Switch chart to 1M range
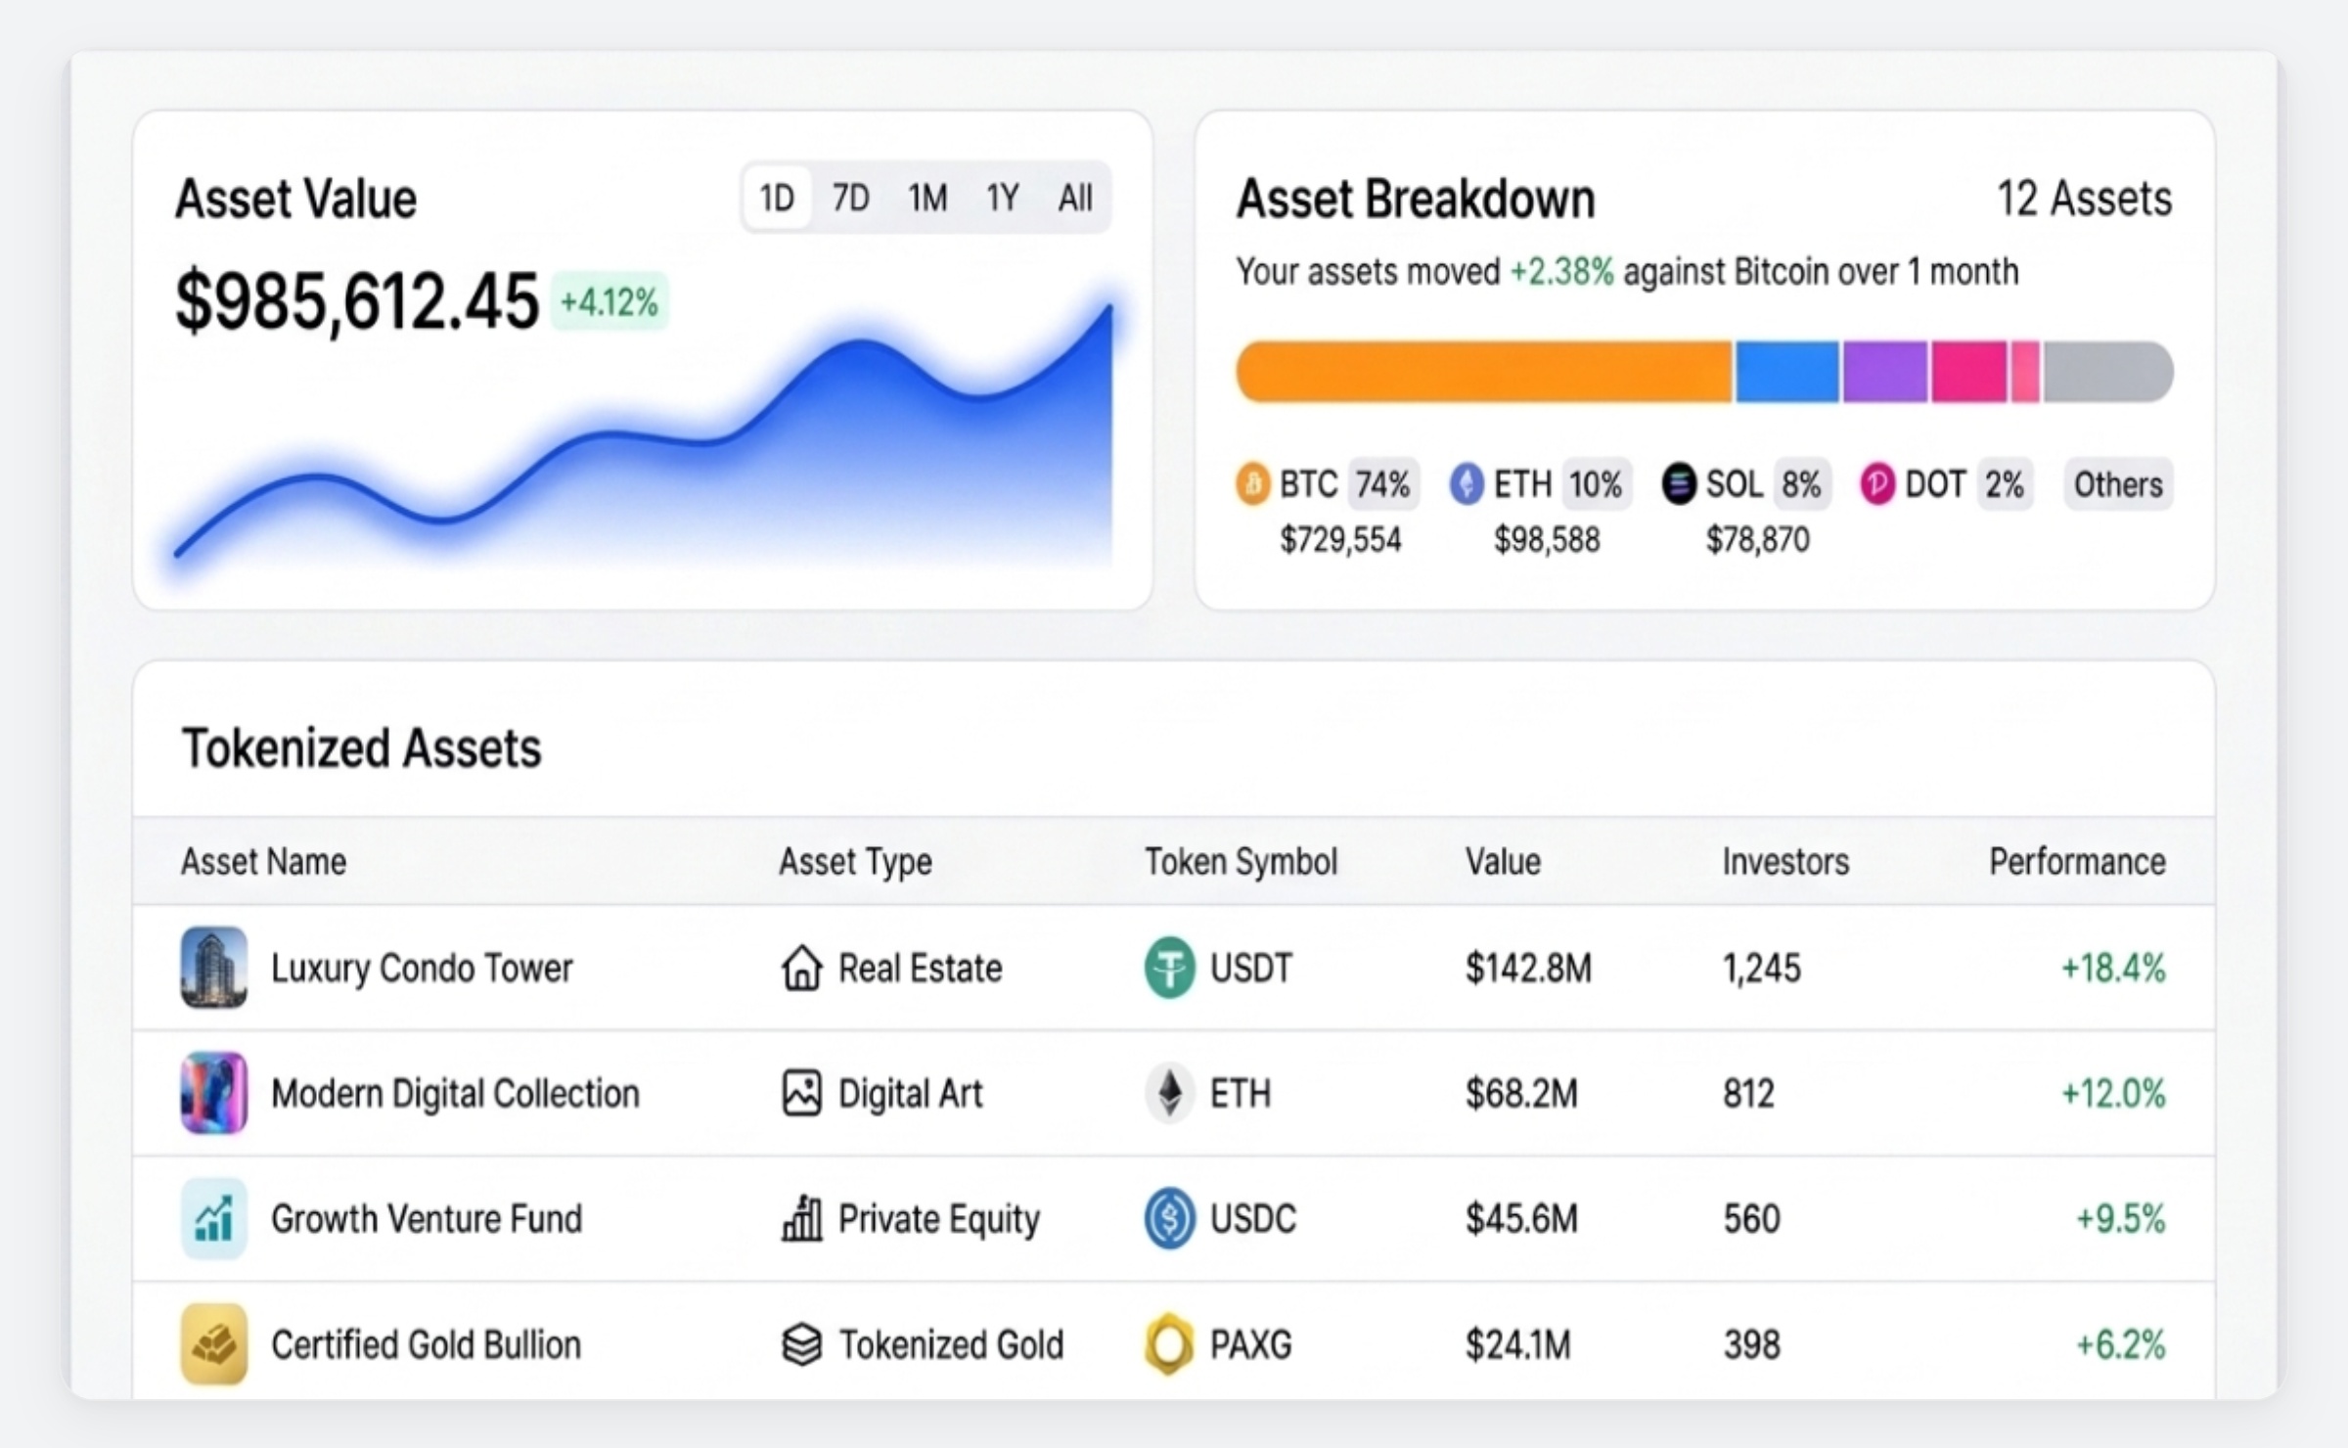Screen dimensions: 2348x1448 (927, 199)
